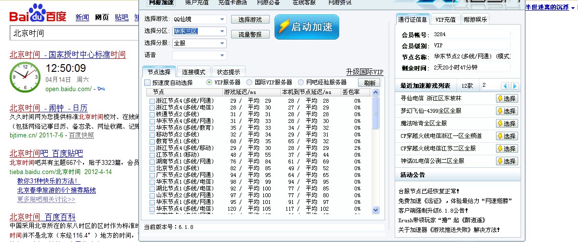Open 更多贴吧相关讨论>> link
Image resolution: width=578 pixels, height=242 pixels.
46,199
